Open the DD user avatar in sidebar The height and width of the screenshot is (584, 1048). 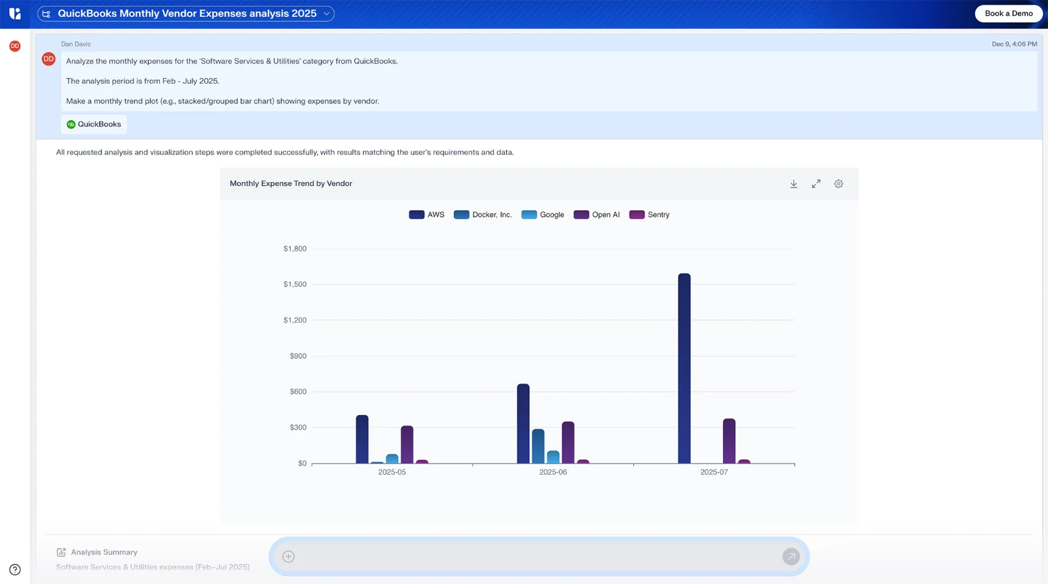(x=14, y=46)
